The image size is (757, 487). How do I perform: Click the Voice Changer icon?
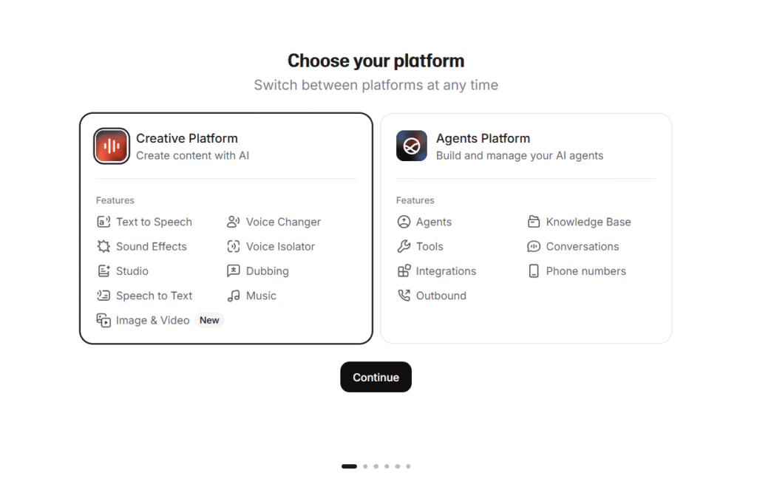[234, 222]
